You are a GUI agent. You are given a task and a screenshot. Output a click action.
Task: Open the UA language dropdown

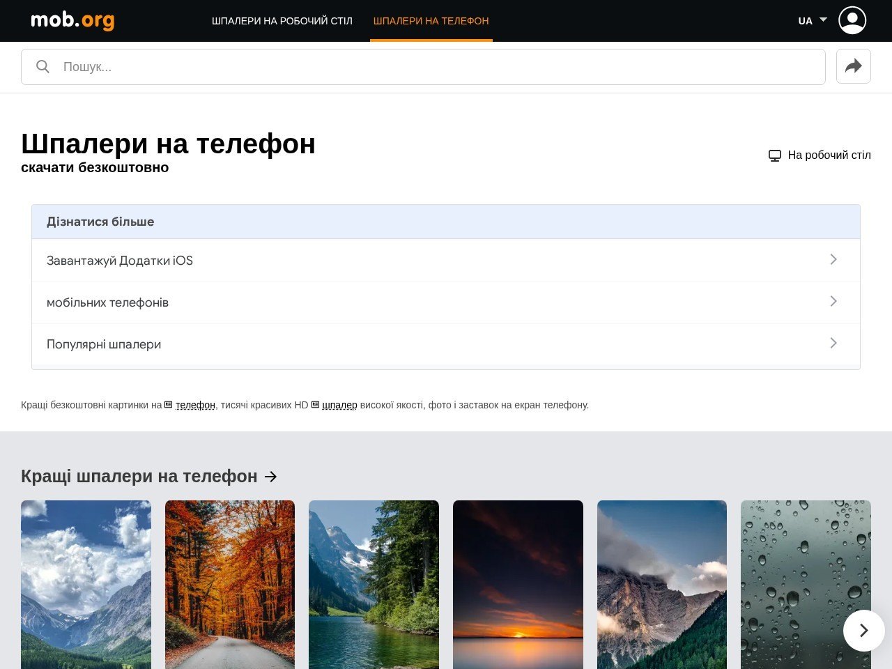(x=813, y=21)
